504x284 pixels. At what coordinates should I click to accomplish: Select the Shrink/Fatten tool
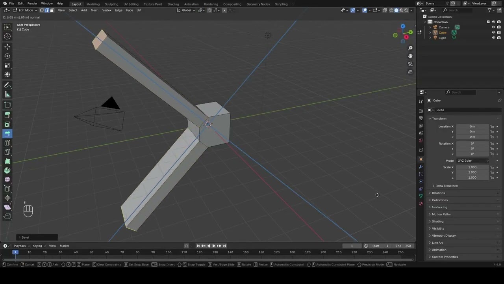point(7,198)
